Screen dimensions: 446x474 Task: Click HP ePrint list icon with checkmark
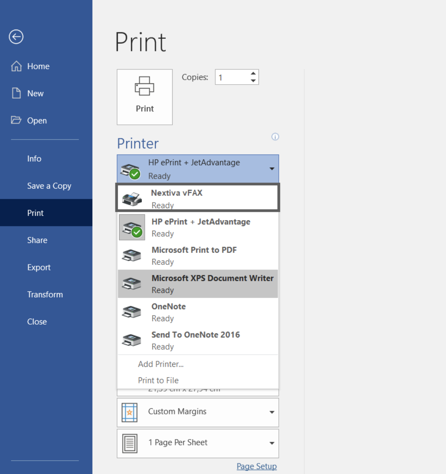(132, 227)
